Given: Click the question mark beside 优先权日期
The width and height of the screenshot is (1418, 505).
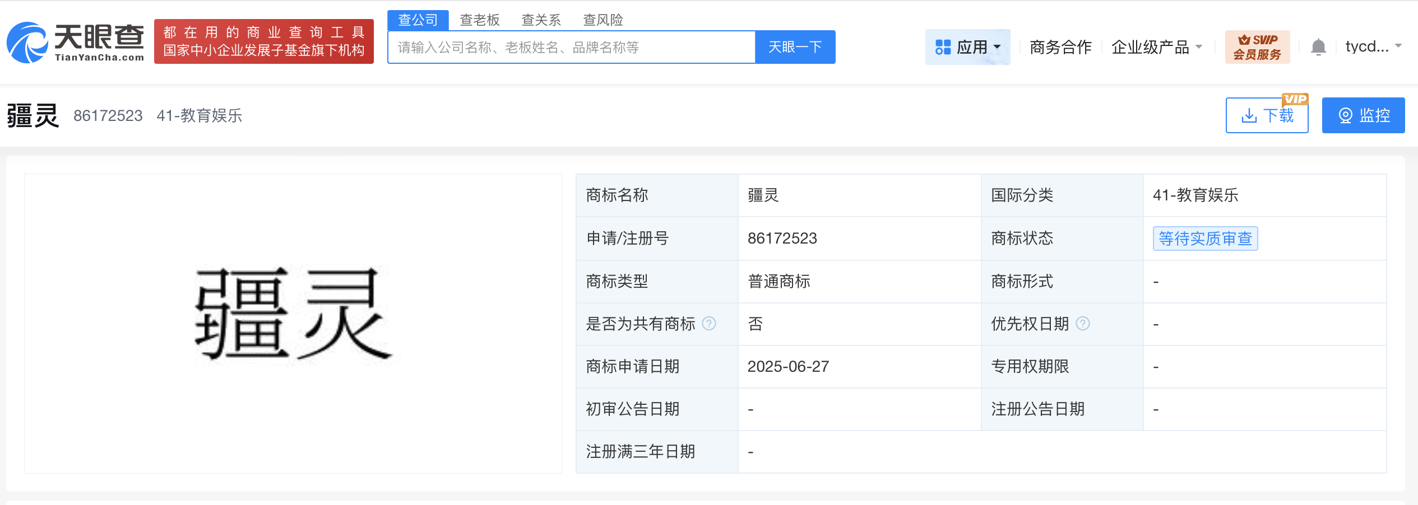Looking at the screenshot, I should click(1084, 324).
